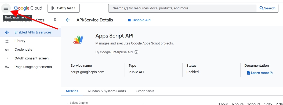
Task: Pin the APIs & Services sidebar
Action: [55, 20]
